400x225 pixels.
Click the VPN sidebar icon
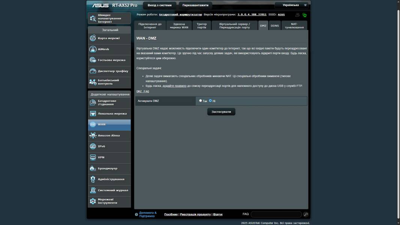tap(93, 157)
